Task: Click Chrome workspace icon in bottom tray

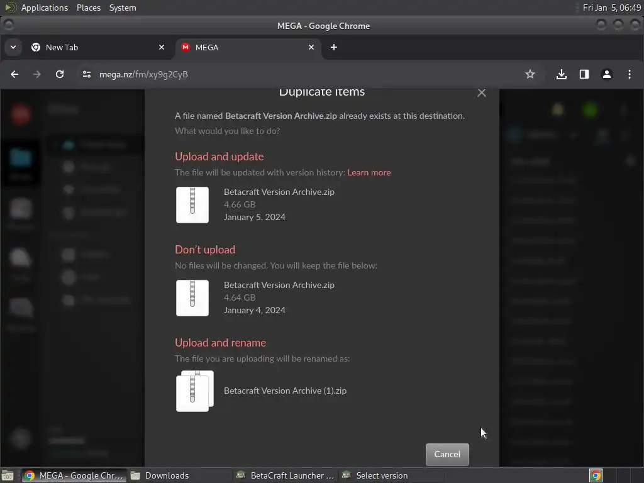Action: click(596, 475)
